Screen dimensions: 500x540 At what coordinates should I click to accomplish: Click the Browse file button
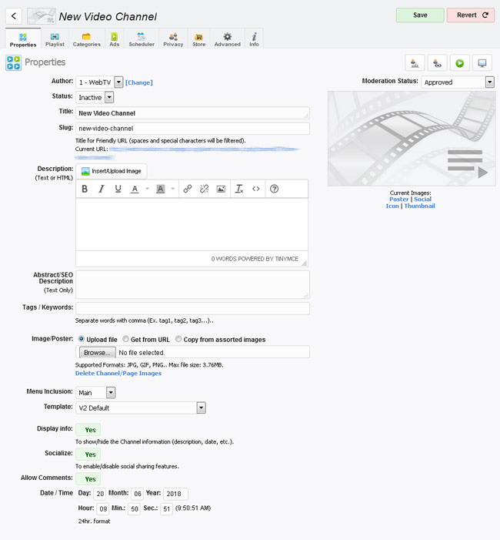[x=98, y=353]
